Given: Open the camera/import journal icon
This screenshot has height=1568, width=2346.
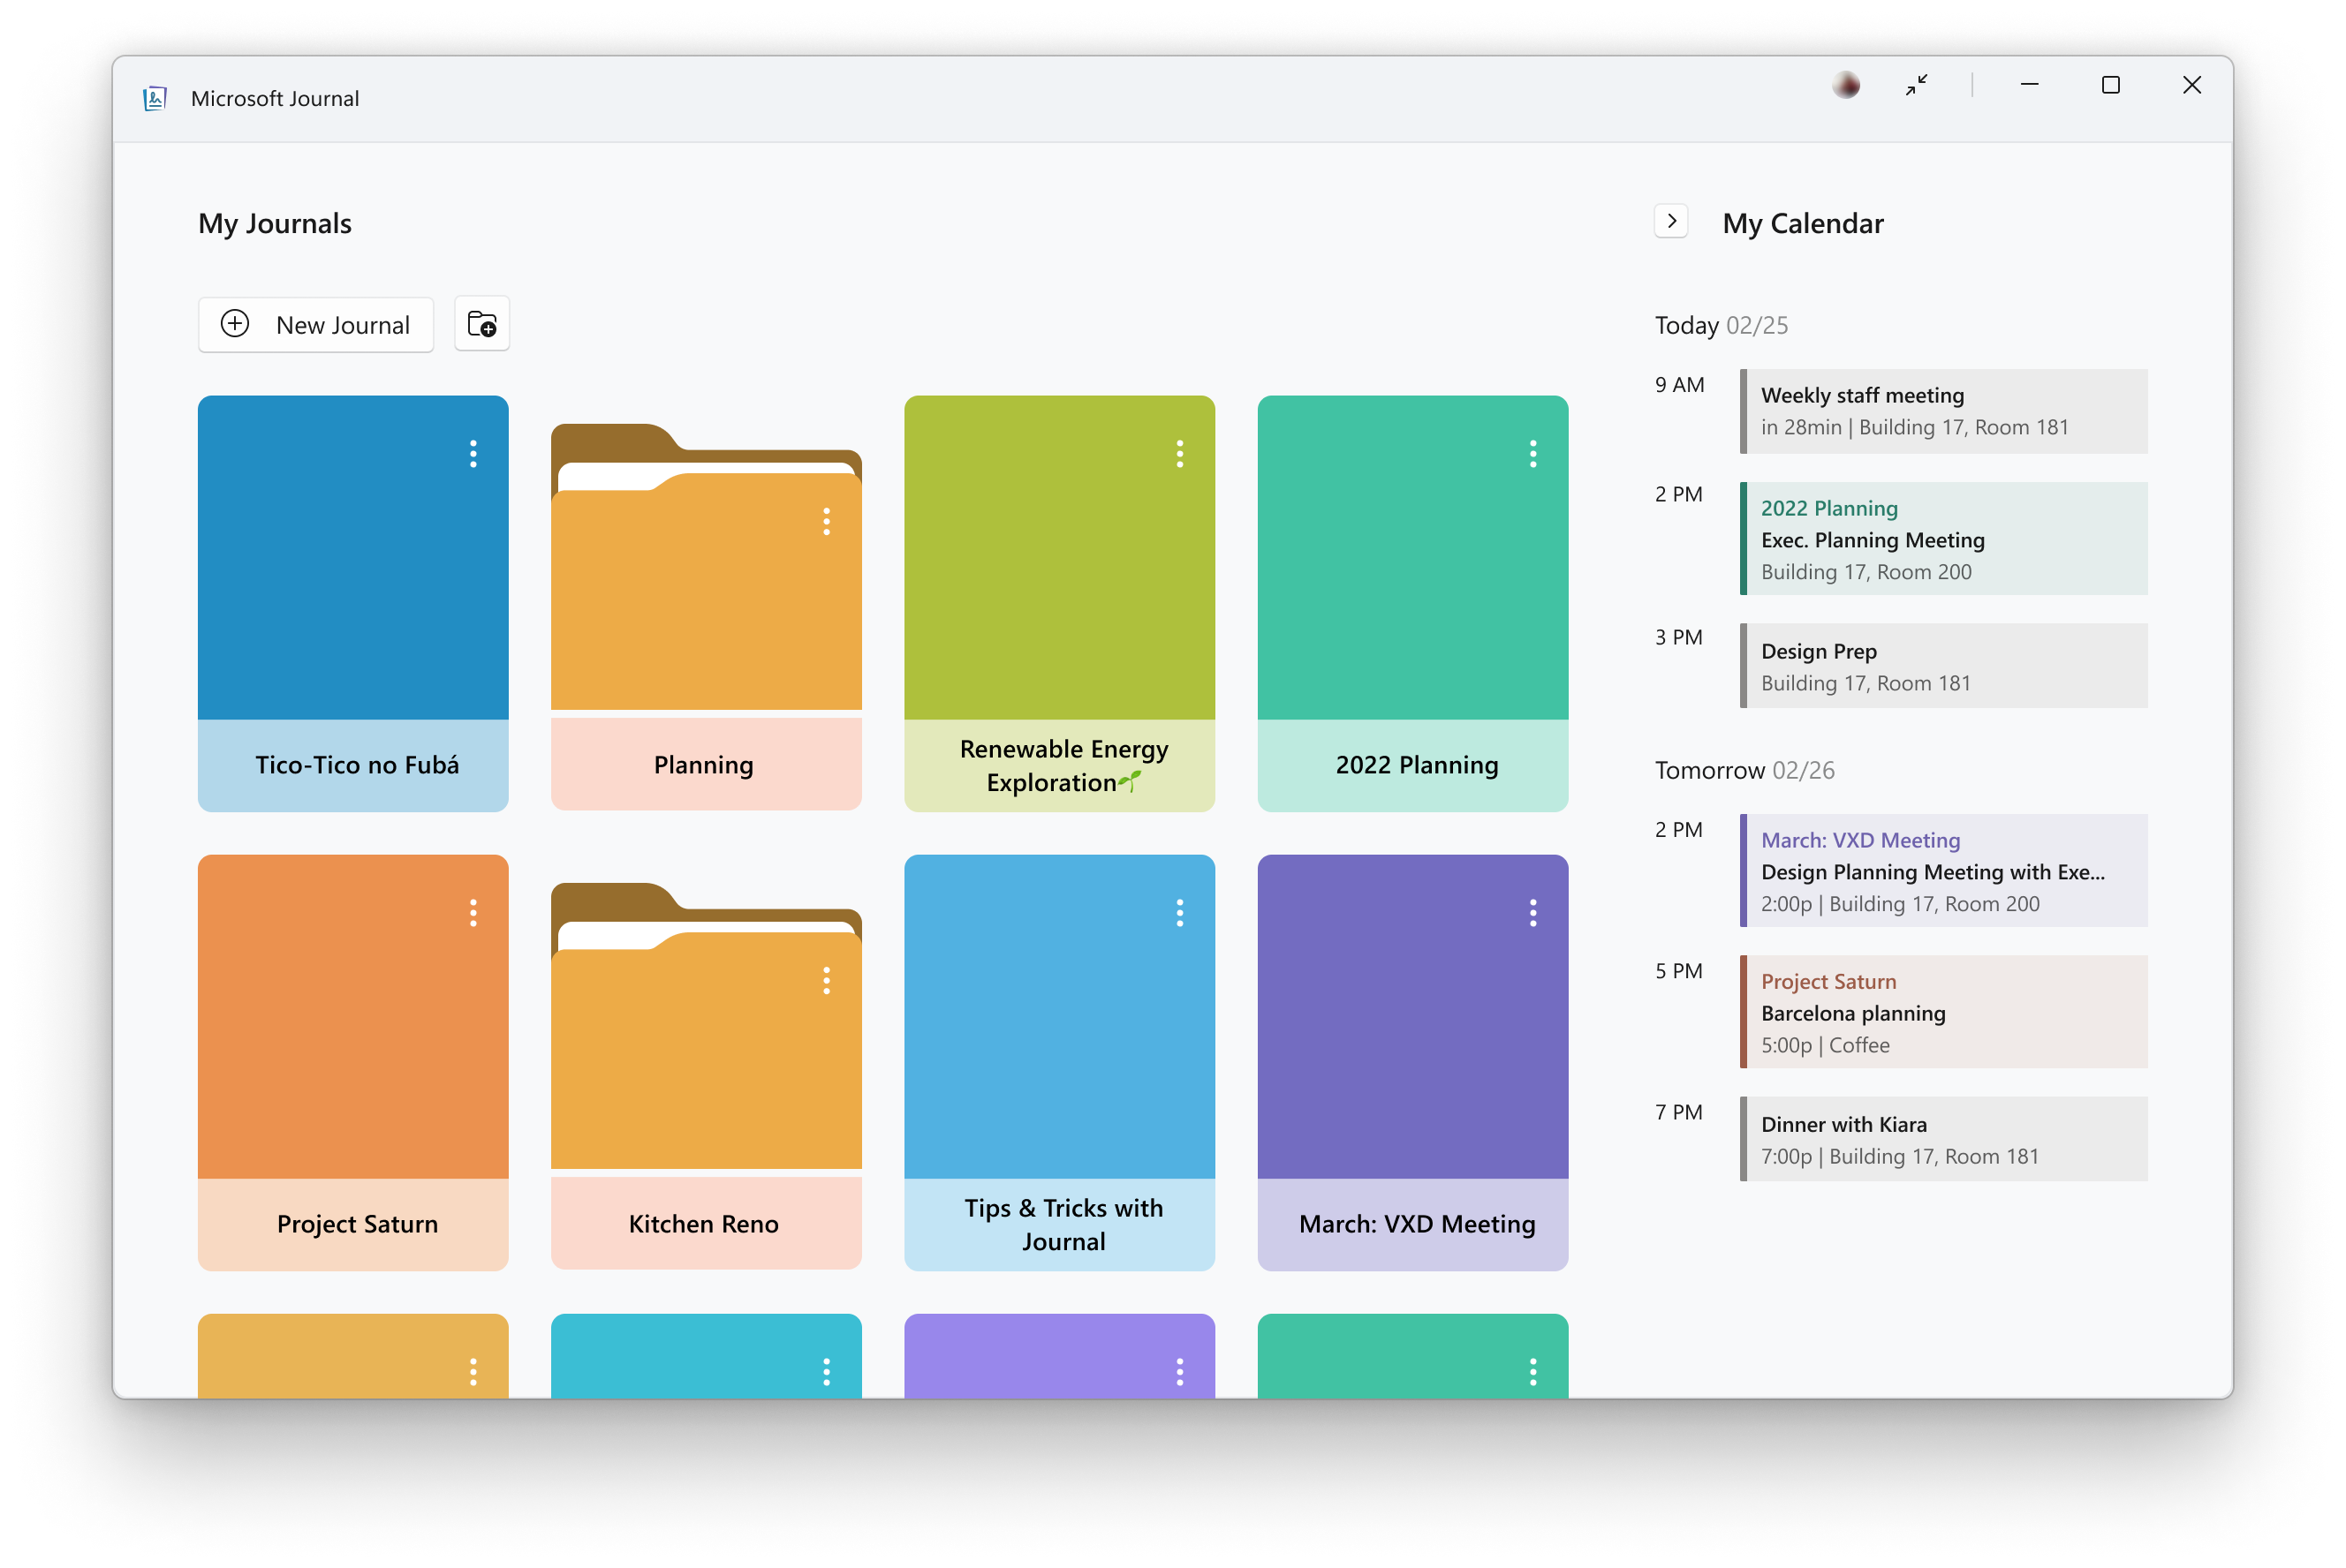Looking at the screenshot, I should (x=481, y=324).
